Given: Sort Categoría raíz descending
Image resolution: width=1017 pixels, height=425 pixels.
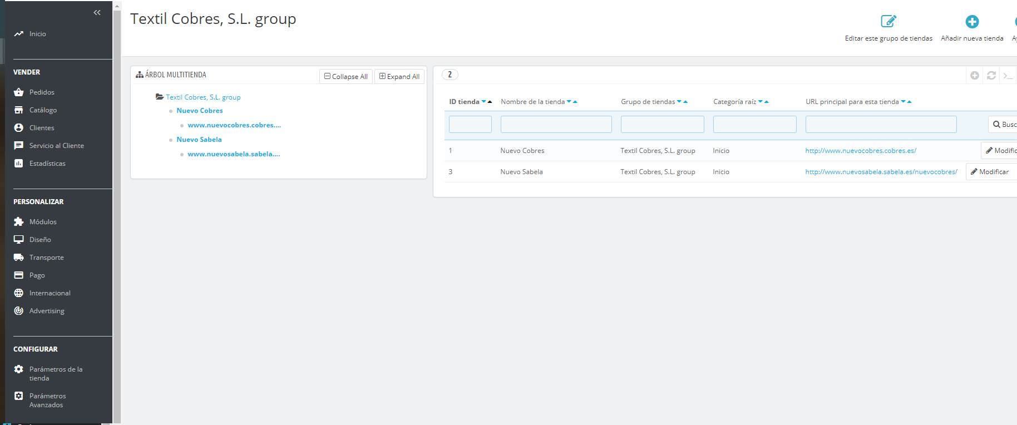Looking at the screenshot, I should tap(761, 102).
